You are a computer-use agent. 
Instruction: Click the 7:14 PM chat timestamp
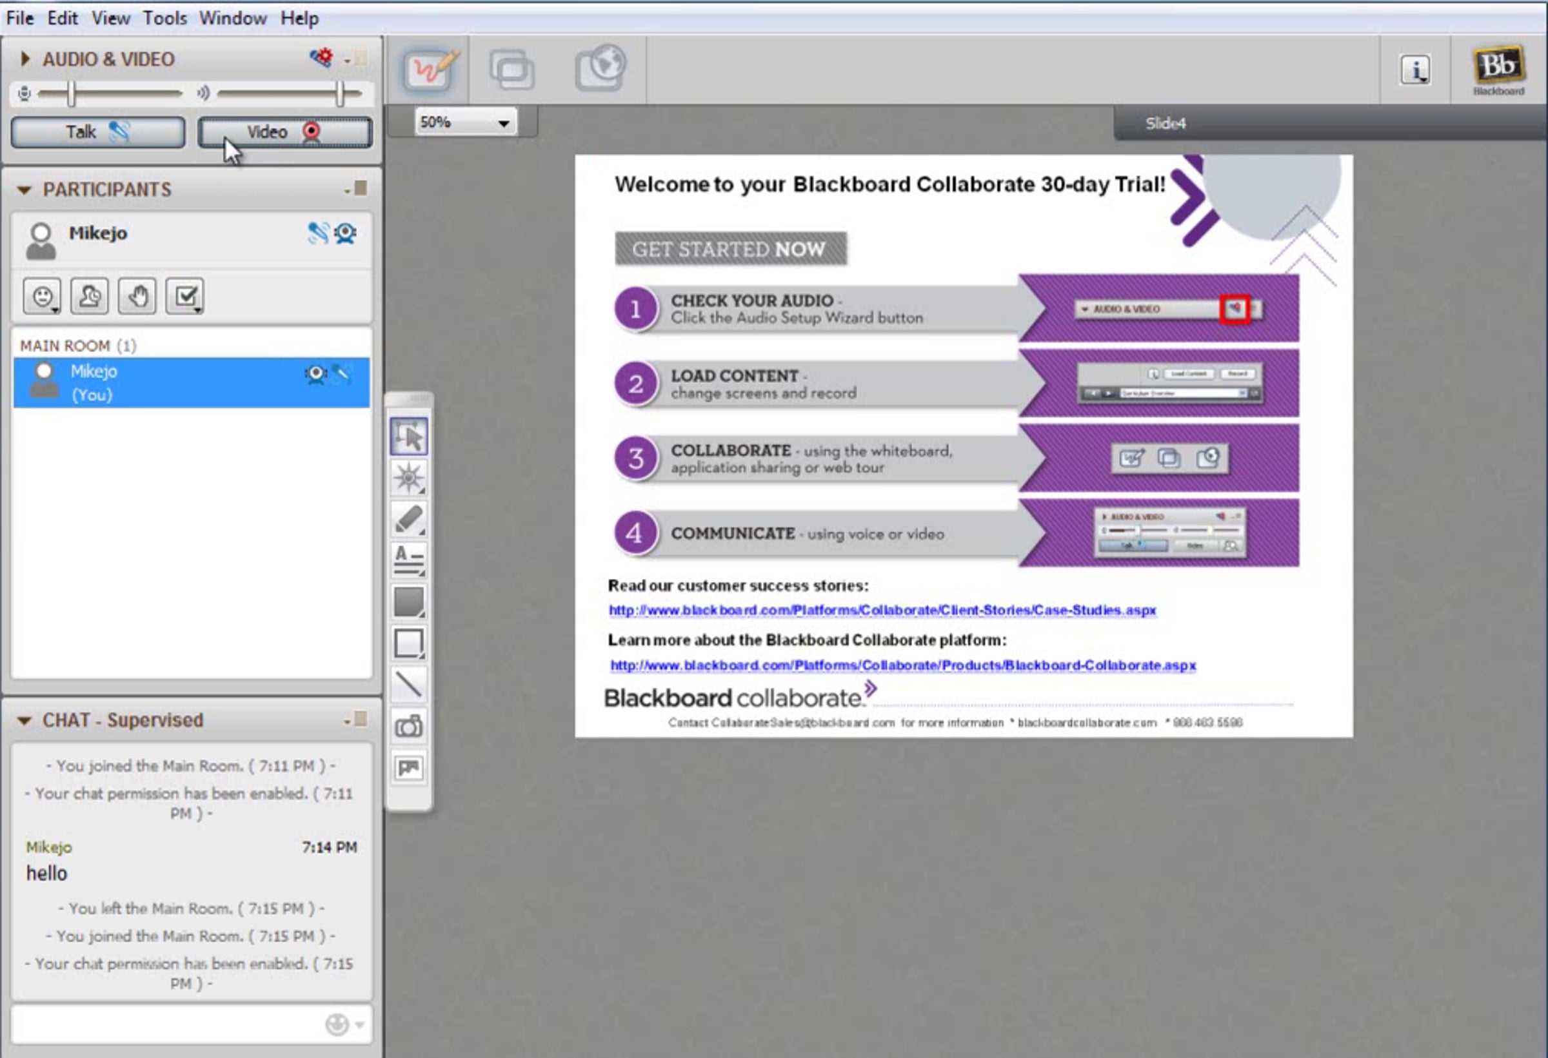(330, 848)
